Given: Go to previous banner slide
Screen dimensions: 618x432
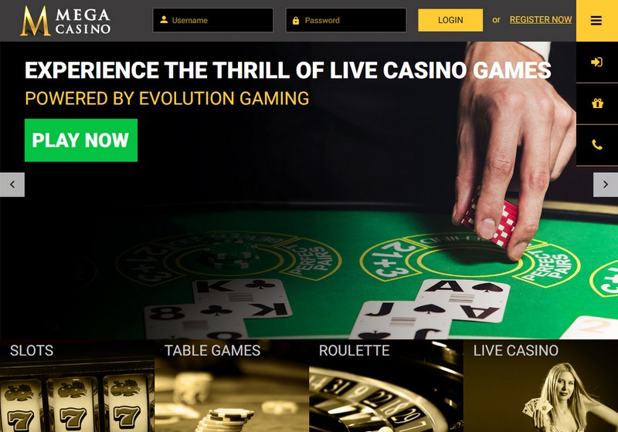Looking at the screenshot, I should point(12,184).
